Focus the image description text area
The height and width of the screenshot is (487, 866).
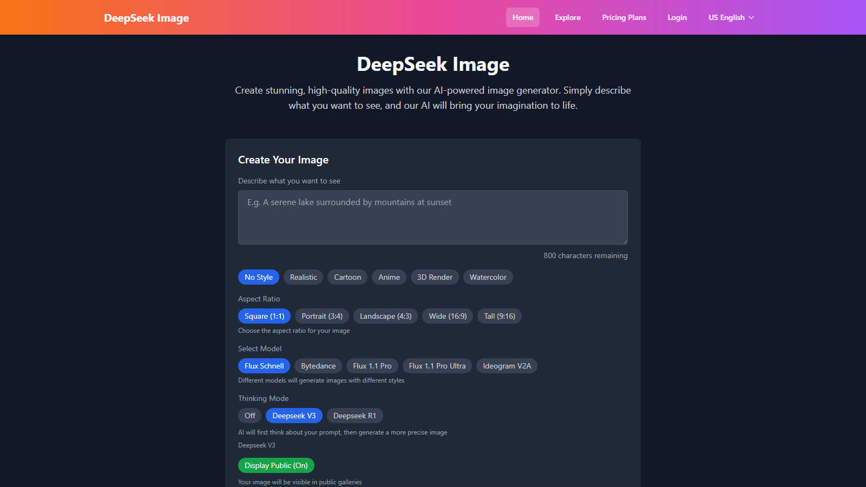pyautogui.click(x=433, y=218)
